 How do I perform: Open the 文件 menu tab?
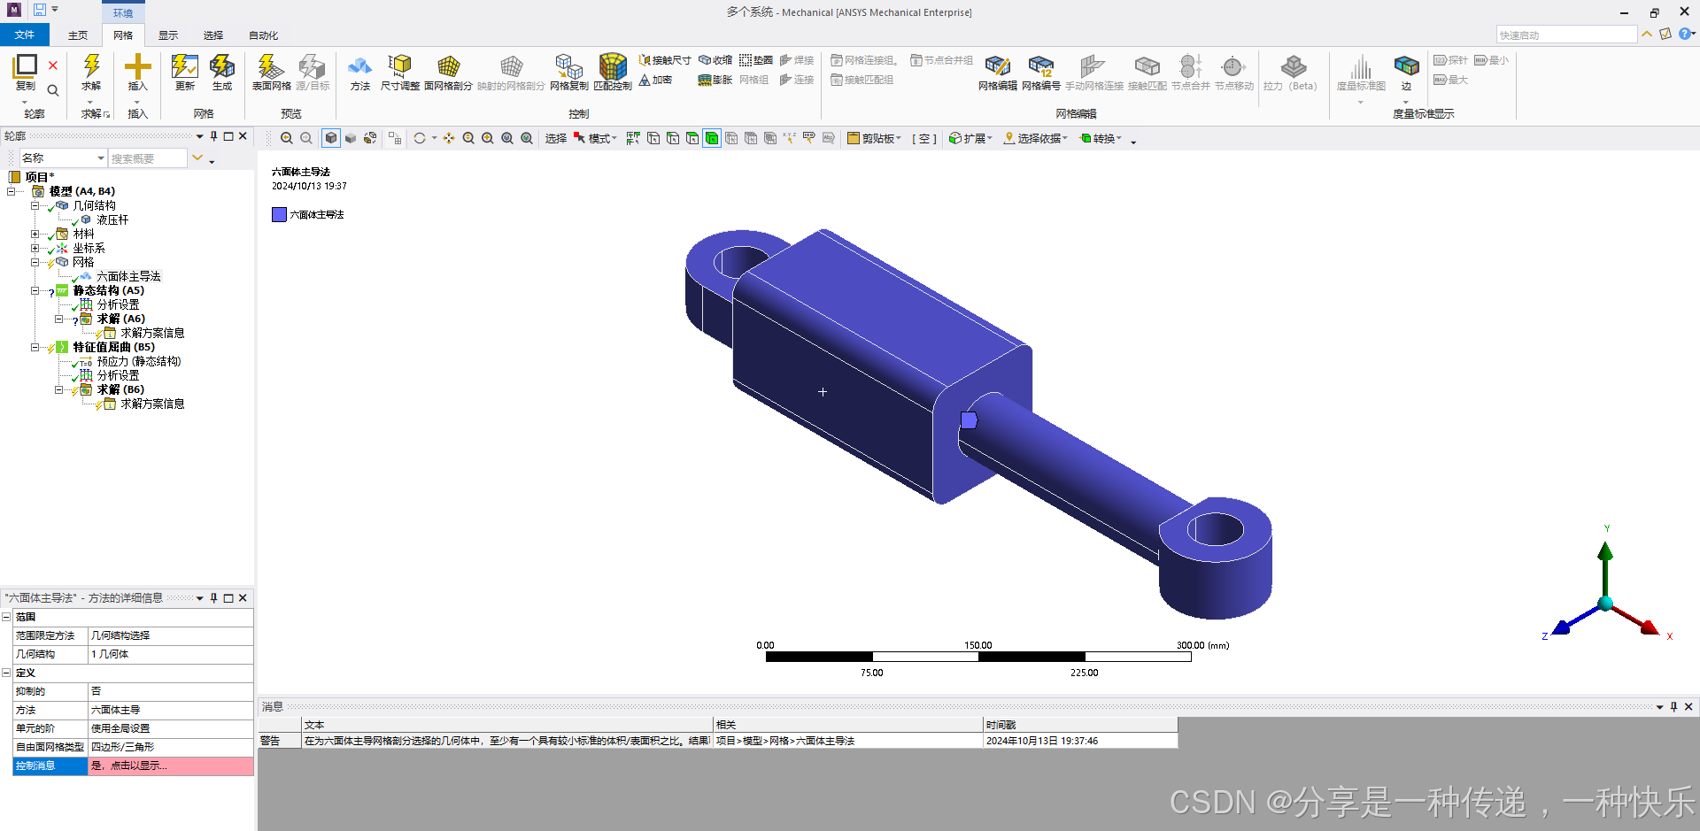pyautogui.click(x=25, y=35)
